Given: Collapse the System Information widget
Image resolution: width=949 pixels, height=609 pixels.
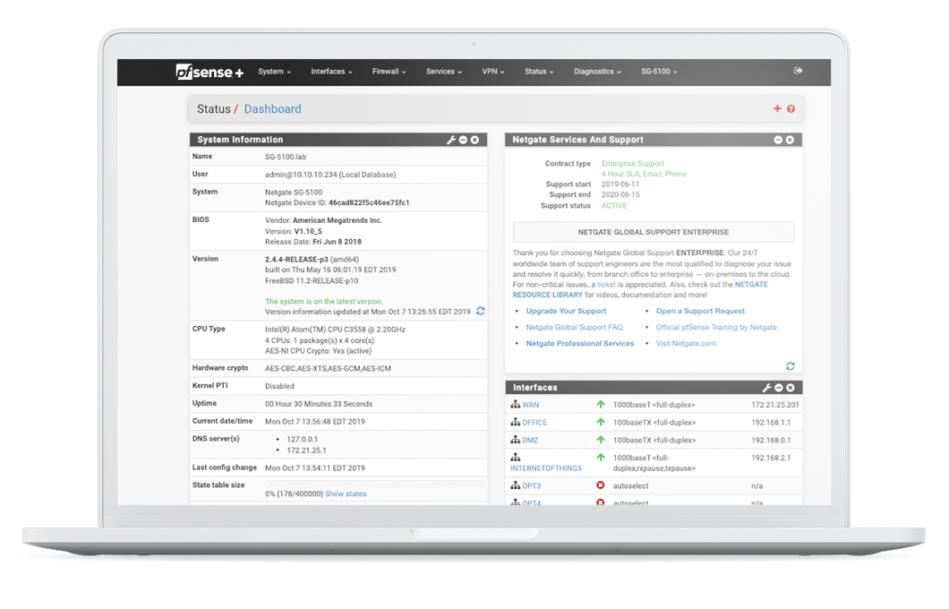Looking at the screenshot, I should click(463, 140).
